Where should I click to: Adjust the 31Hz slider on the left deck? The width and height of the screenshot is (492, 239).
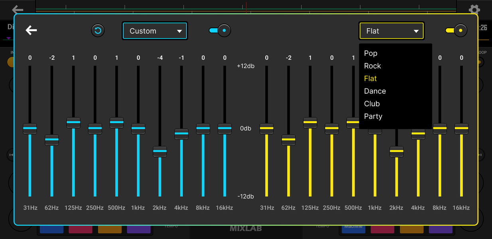(30, 128)
